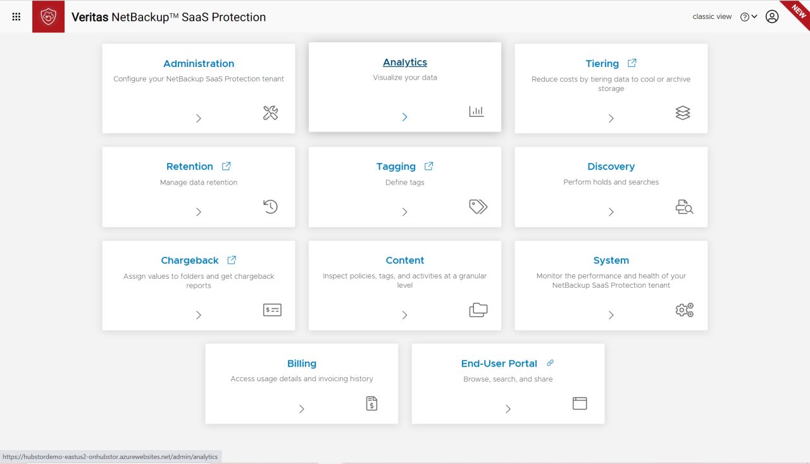Click the System gears icon
The image size is (810, 464).
pos(684,310)
